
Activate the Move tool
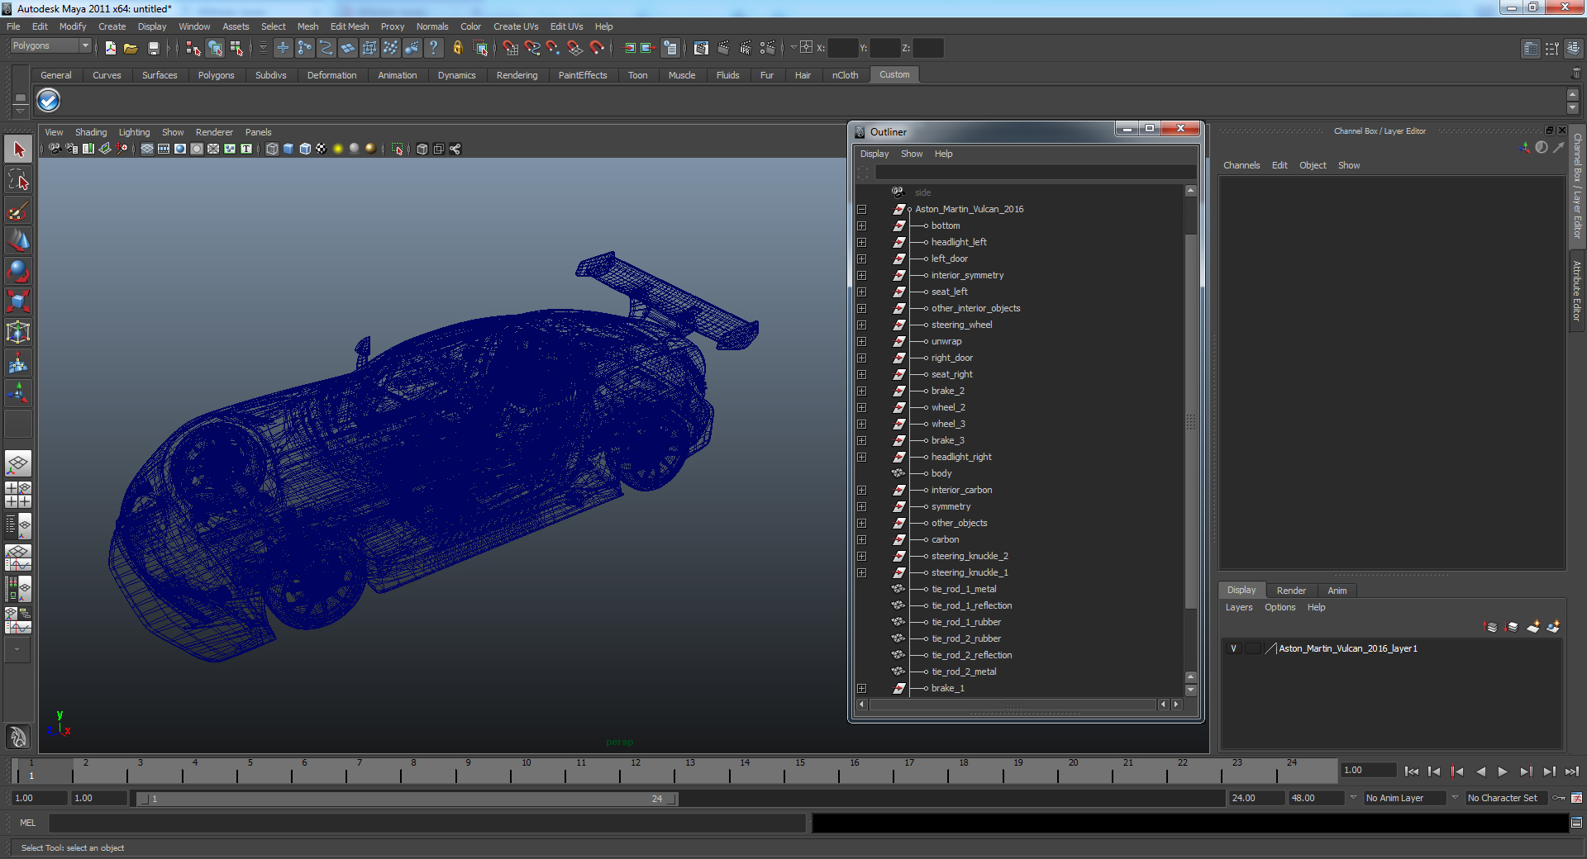tap(18, 241)
